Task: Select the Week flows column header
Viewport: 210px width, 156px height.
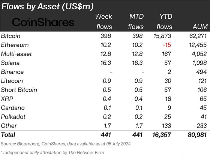Action: click(103, 22)
